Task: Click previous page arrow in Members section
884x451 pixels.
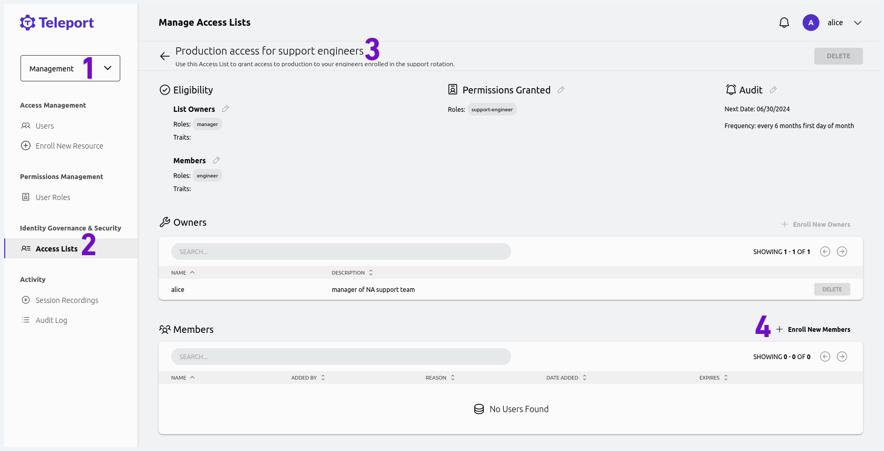Action: click(x=825, y=356)
